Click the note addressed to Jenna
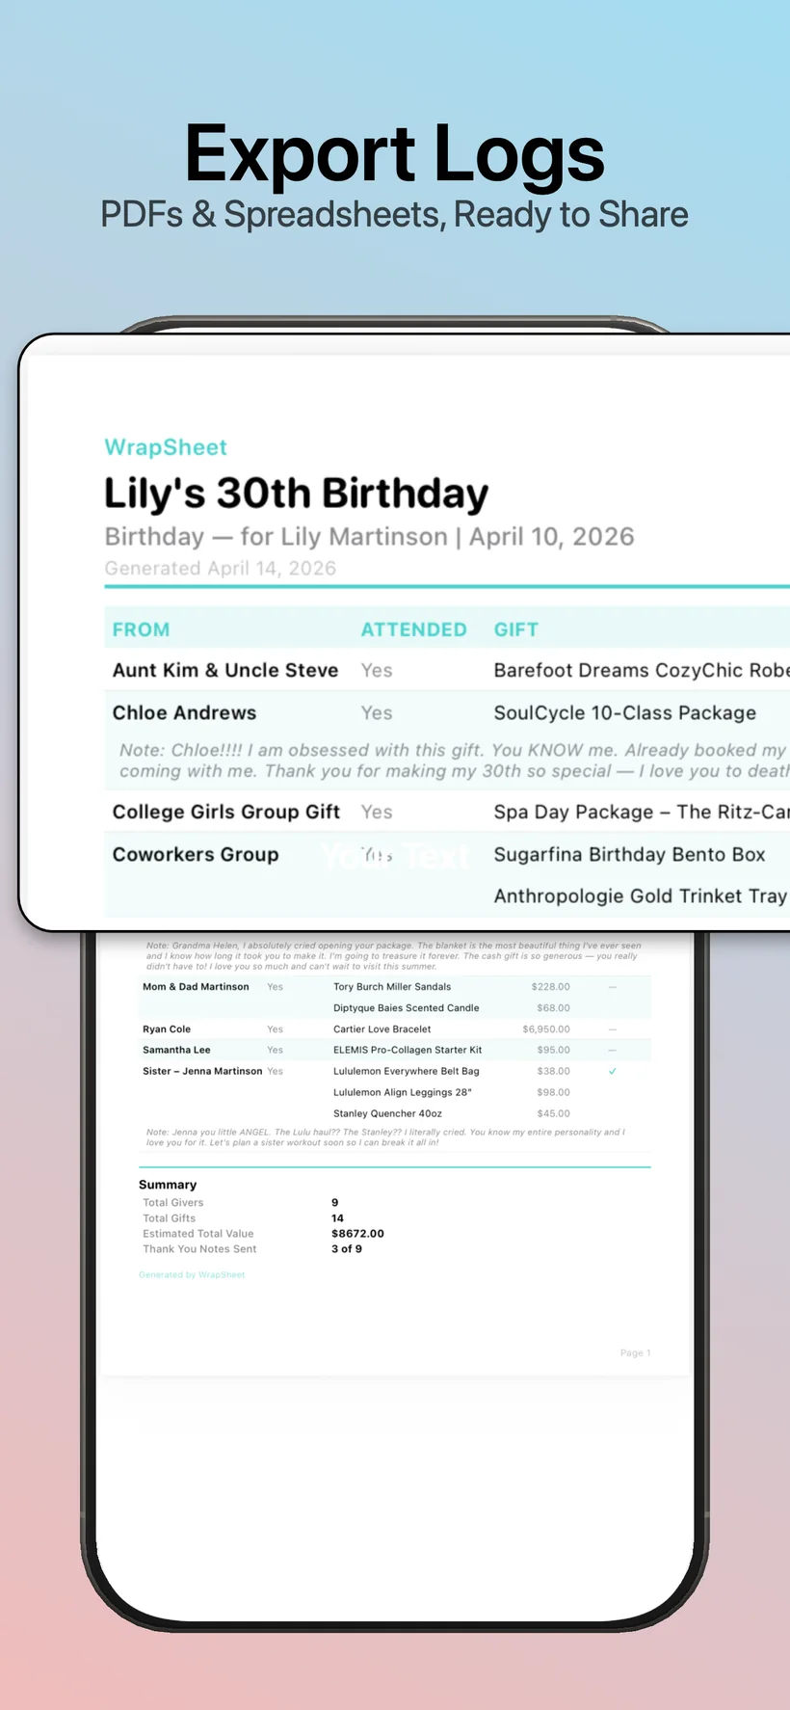 (385, 1137)
